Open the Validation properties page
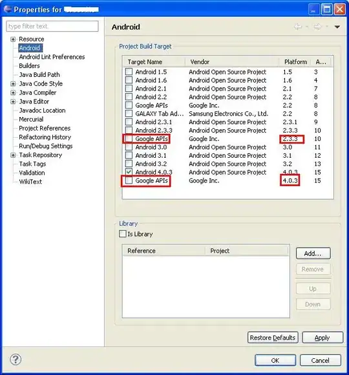The width and height of the screenshot is (349, 375). 32,173
